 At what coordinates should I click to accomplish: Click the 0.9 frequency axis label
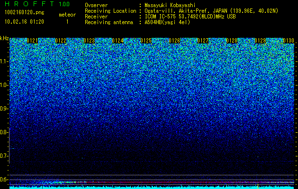[x=4, y=109]
